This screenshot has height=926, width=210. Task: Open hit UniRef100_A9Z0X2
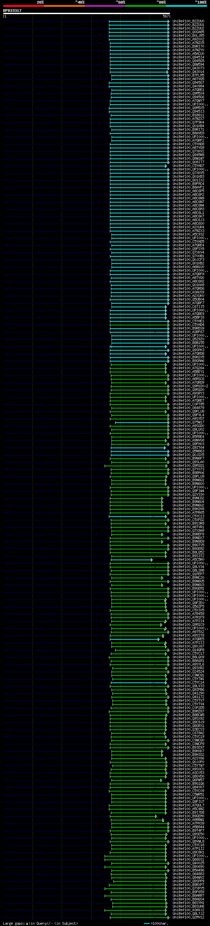(x=188, y=39)
